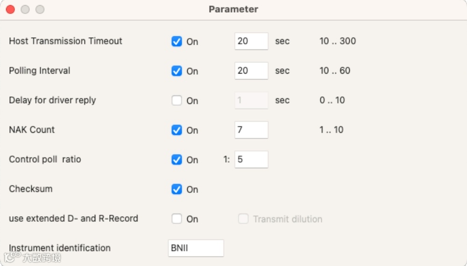Click the Instrument identification text field
The width and height of the screenshot is (467, 266).
coord(196,248)
